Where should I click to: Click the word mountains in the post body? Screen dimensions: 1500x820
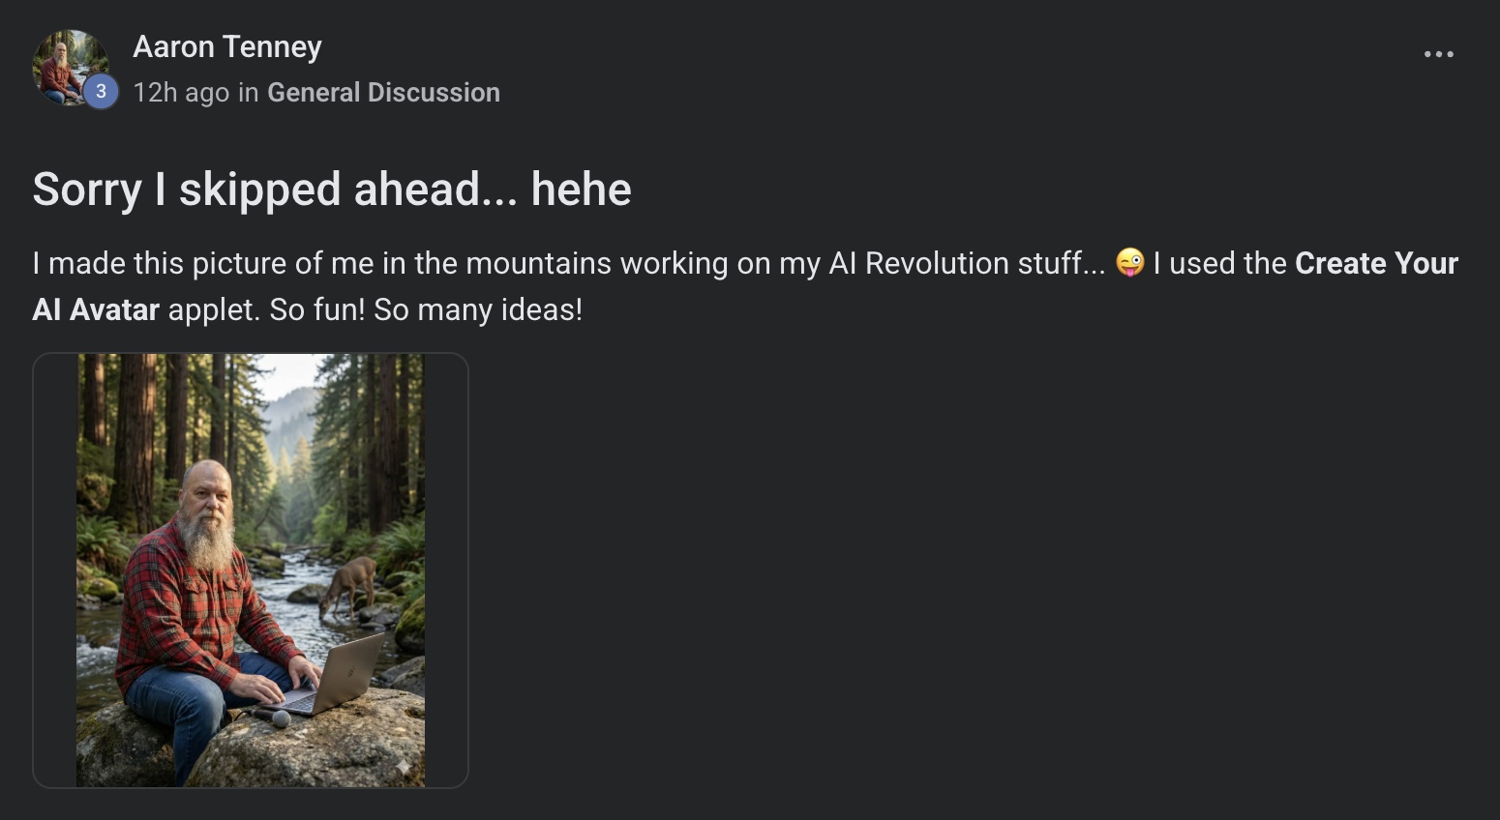pos(531,263)
